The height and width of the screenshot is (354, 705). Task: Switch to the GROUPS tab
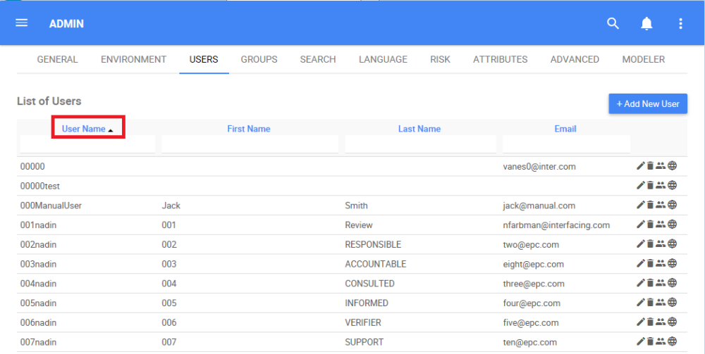[259, 60]
